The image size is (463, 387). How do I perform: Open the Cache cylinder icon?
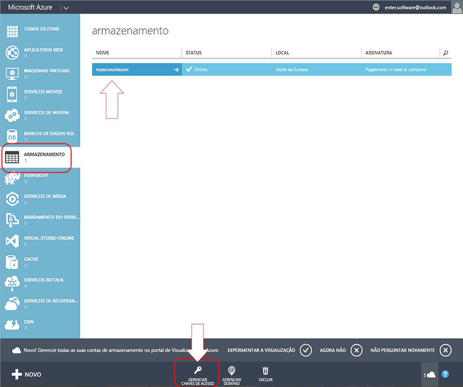pyautogui.click(x=12, y=262)
